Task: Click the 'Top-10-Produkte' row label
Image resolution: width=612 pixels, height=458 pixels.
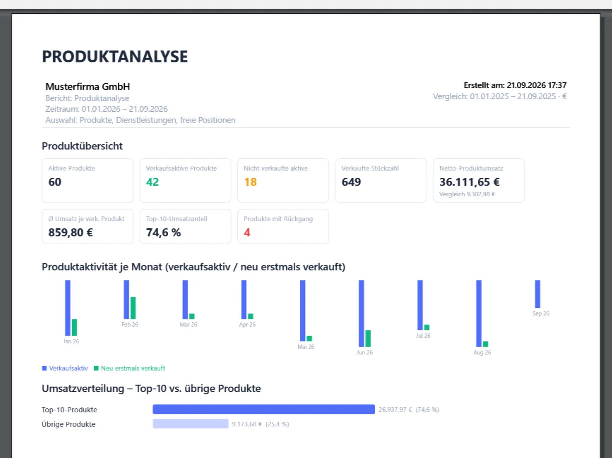Action: (69, 410)
